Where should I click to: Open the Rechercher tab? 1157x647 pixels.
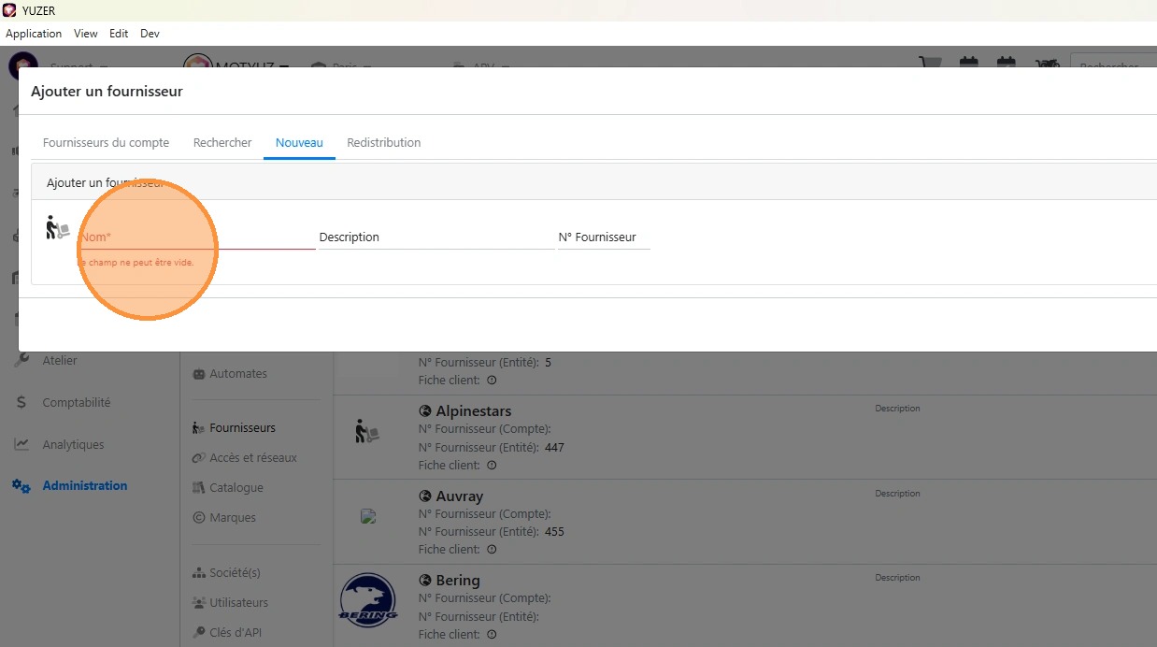222,143
